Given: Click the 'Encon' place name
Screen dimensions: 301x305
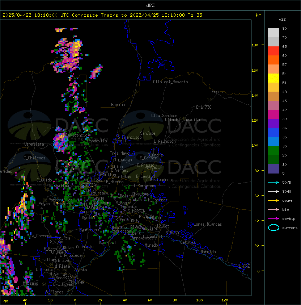Looking at the screenshot, I should [217, 92].
